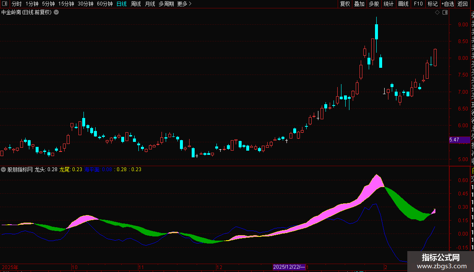The image size is (474, 272).
Task: Open the 画线 drawing tools
Action: coord(403,4)
